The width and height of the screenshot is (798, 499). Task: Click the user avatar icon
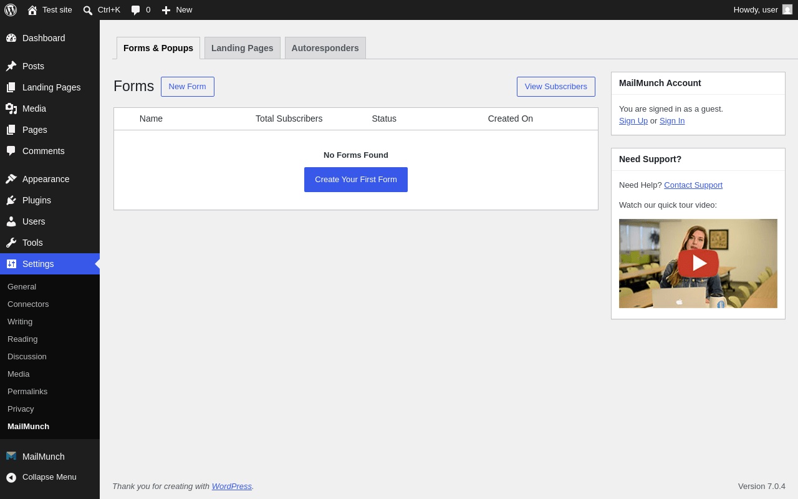click(x=787, y=9)
